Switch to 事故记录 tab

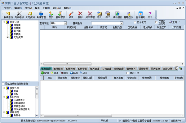pos(167,69)
